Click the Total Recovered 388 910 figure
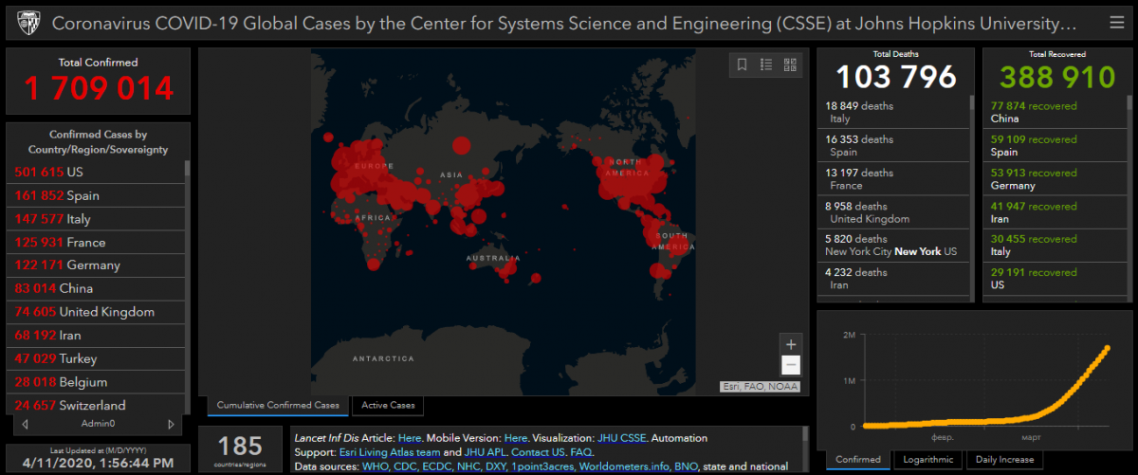The image size is (1138, 475). coord(1057,76)
